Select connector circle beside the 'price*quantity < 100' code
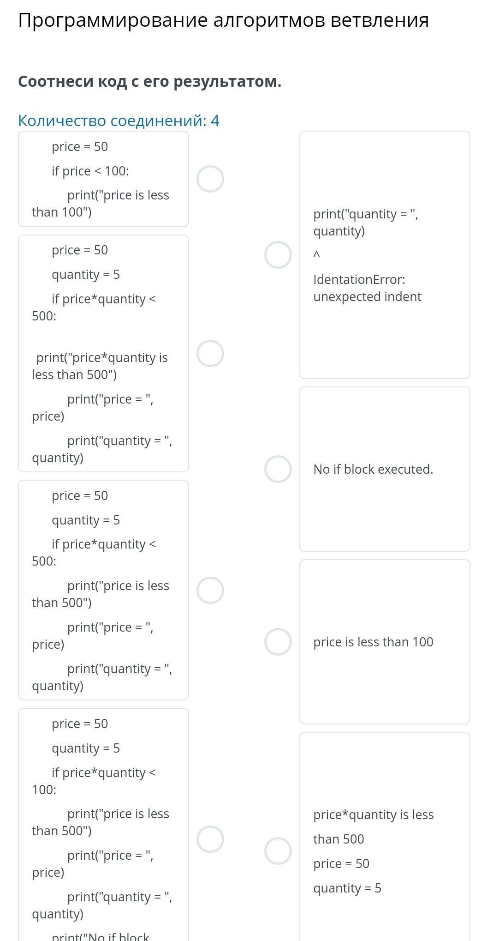 pos(210,839)
